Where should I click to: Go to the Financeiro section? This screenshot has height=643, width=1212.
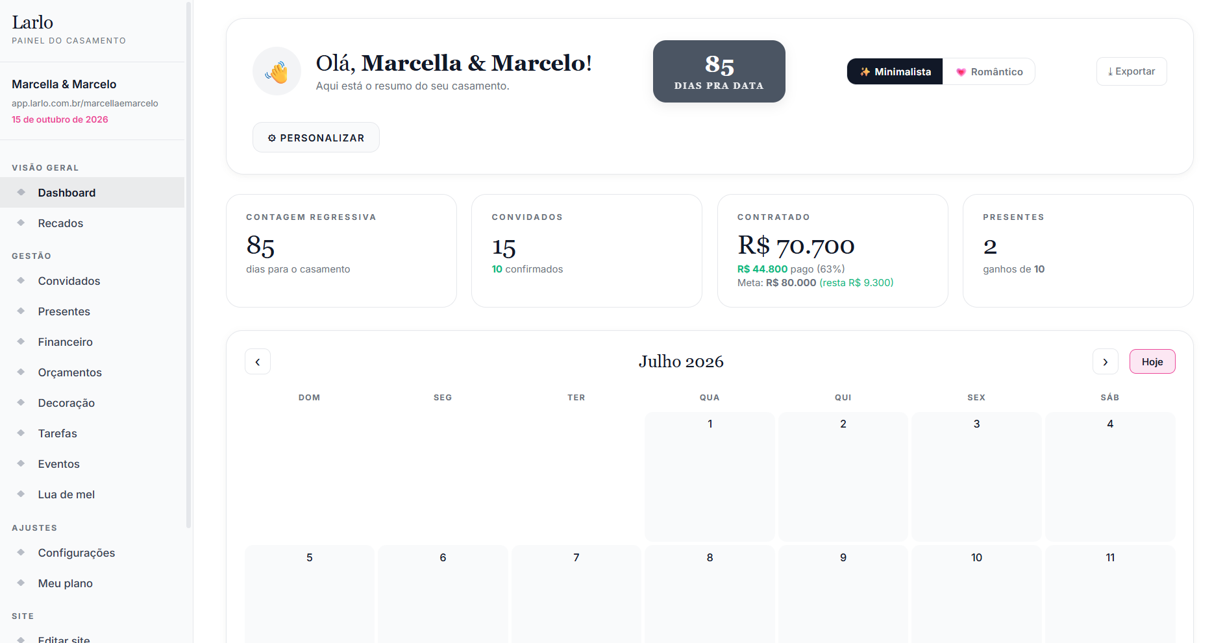92,342
